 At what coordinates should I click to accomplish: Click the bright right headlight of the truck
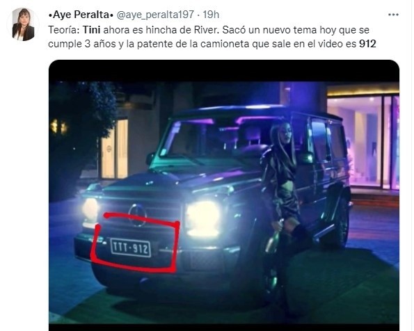pos(202,218)
